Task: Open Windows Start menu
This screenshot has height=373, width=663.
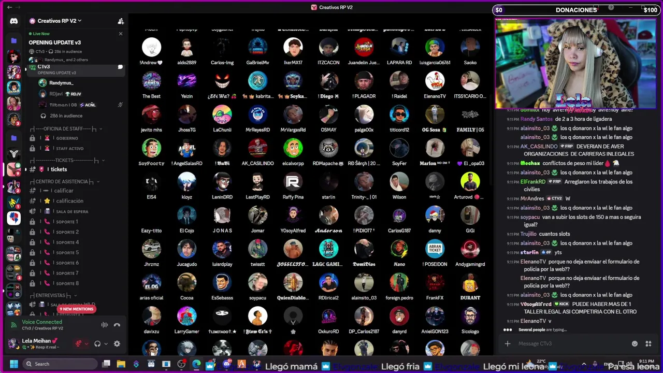Action: click(x=14, y=364)
